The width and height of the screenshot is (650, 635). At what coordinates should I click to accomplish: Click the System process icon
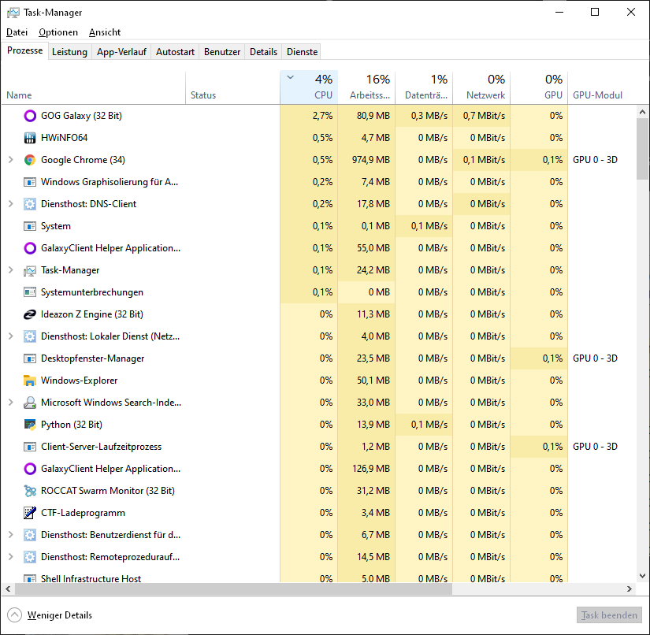point(30,226)
